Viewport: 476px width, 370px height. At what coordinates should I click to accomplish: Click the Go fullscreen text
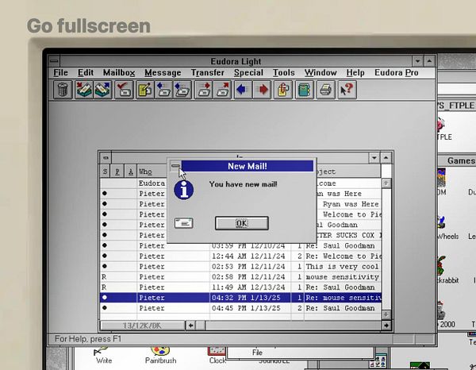click(x=89, y=26)
